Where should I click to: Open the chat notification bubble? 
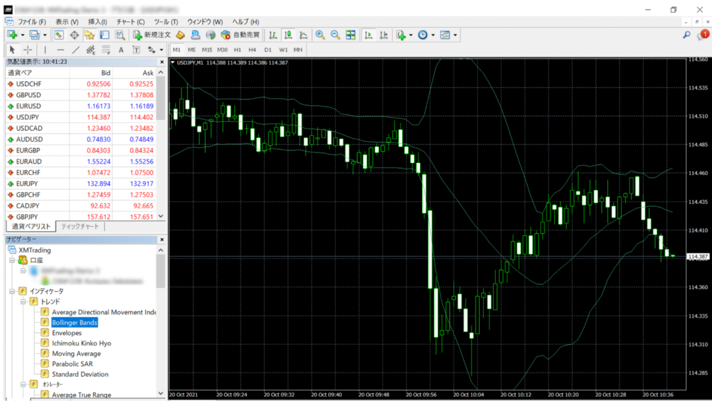click(x=702, y=35)
